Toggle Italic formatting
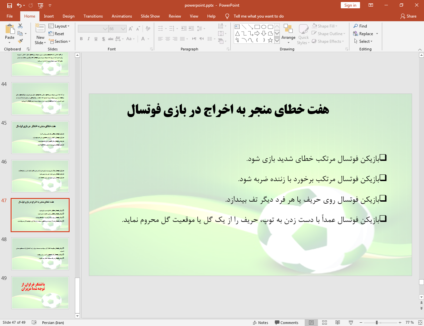This screenshot has width=424, height=326. point(89,39)
